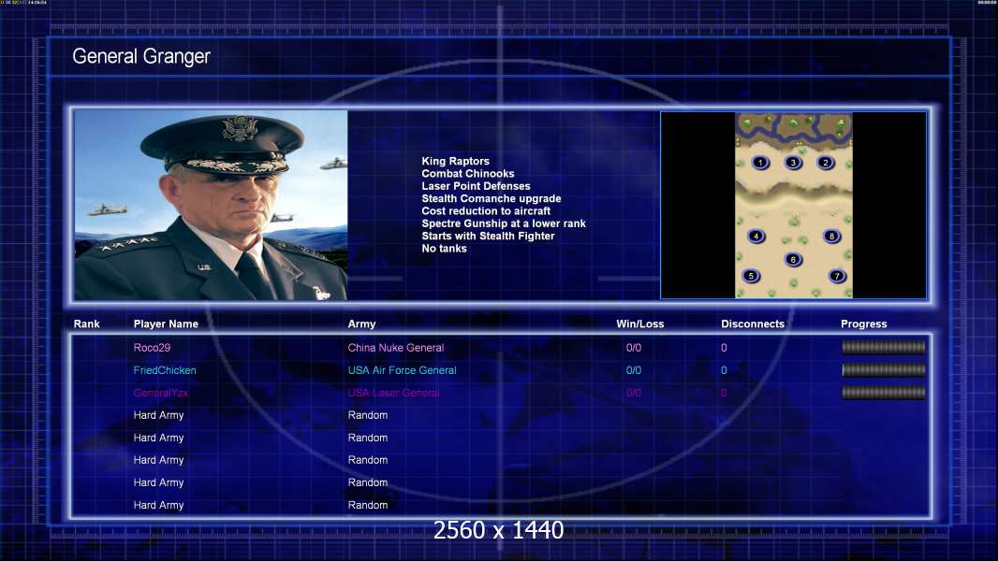Click start position 2 on the minimap
This screenshot has width=998, height=561.
(x=826, y=163)
